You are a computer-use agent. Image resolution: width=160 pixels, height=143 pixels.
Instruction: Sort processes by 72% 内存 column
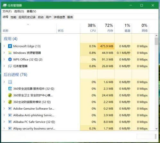click(x=106, y=28)
